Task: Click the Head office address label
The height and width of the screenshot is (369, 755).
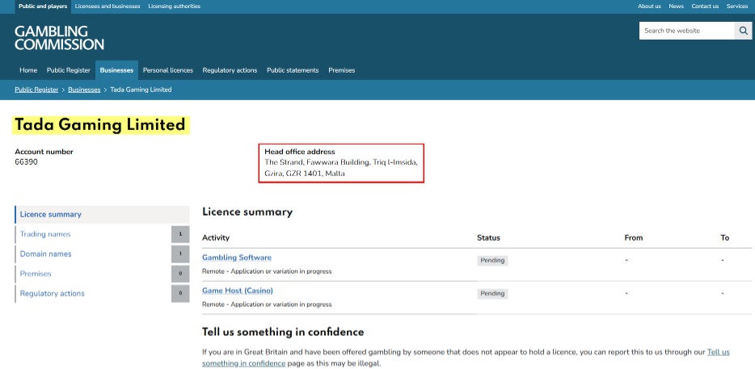Action: coord(300,152)
